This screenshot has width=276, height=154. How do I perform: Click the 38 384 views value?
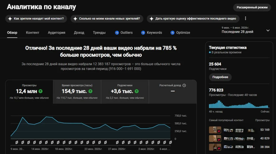[265, 147]
